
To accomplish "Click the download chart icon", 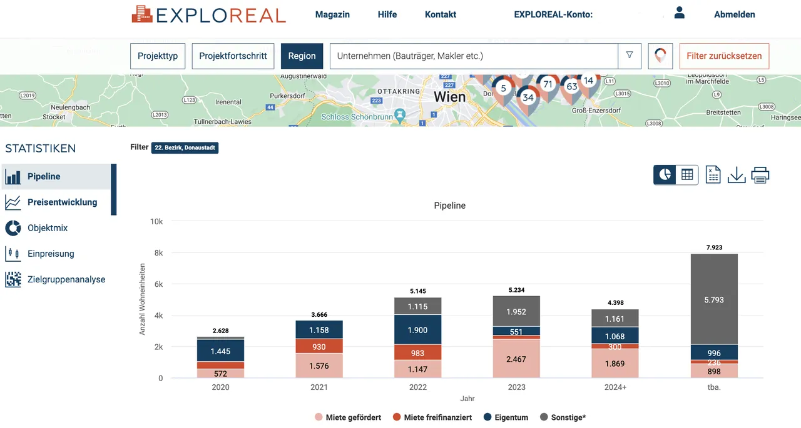I will click(737, 175).
